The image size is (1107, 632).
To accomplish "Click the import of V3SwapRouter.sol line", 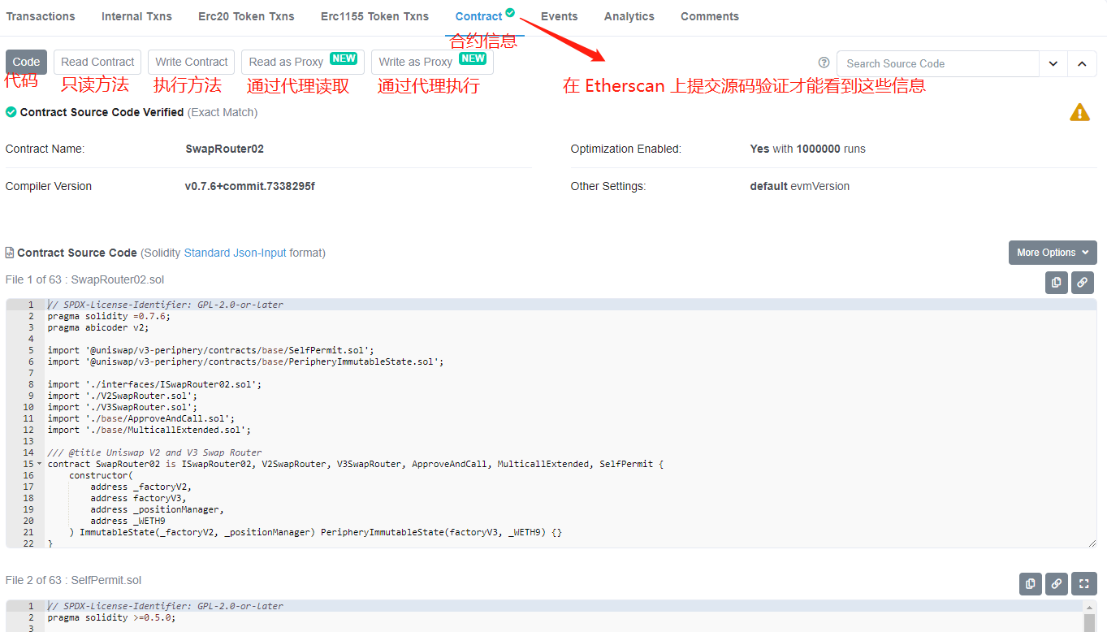I will 122,407.
